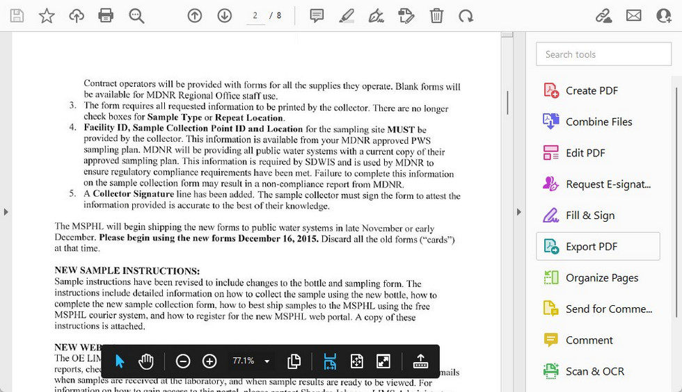Select the highlight text tool

347,16
